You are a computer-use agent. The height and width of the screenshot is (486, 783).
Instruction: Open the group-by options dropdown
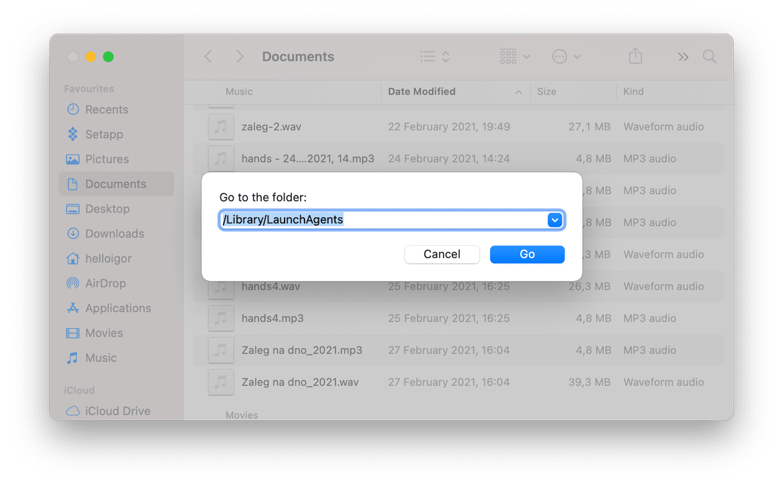tap(515, 56)
